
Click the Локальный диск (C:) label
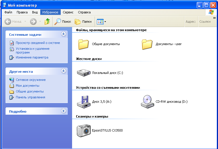(108, 73)
